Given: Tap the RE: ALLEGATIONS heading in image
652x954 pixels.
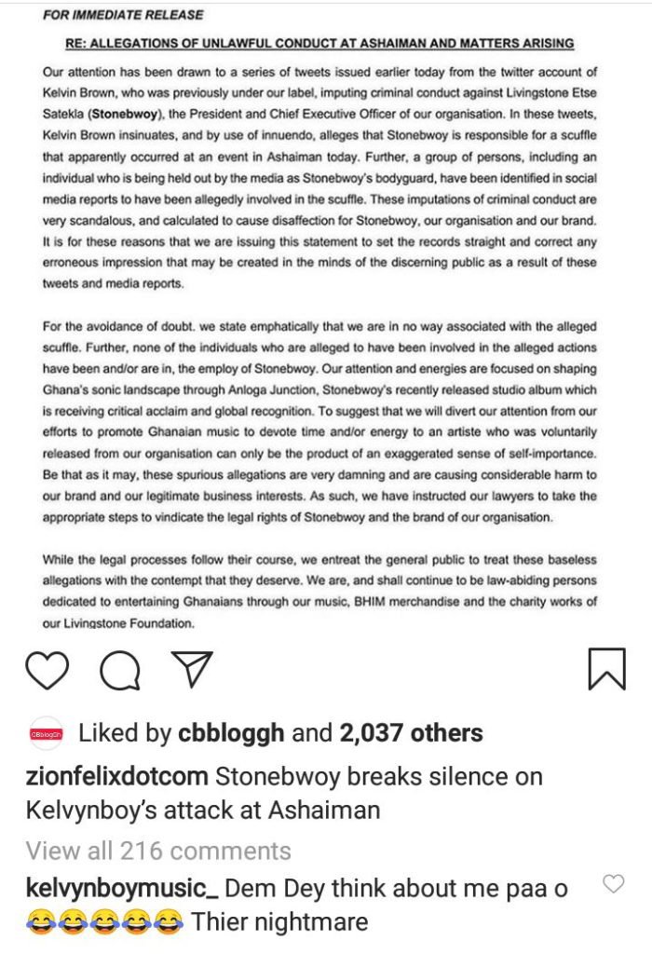Looking at the screenshot, I should coord(319,43).
